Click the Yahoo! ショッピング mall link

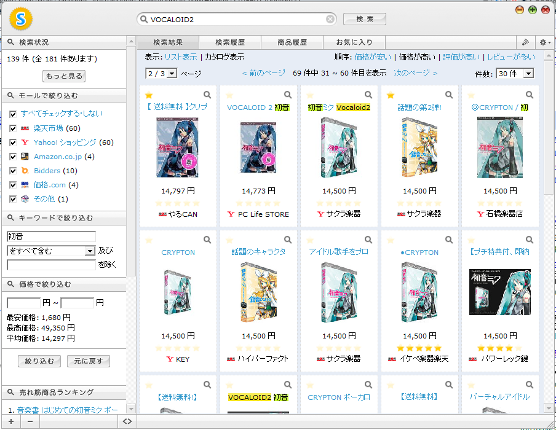(x=65, y=143)
